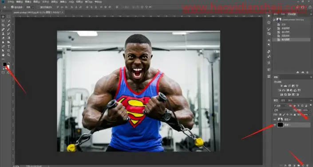This screenshot has height=167, width=313.
Task: Select the Clone Stamp tool
Action: [3, 34]
